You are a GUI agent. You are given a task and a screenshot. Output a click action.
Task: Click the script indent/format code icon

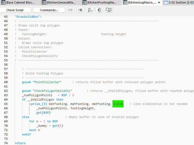click(x=90, y=10)
